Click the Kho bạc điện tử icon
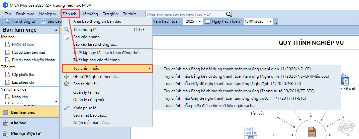Viewport: 359px width, 139px height. (x=5, y=134)
